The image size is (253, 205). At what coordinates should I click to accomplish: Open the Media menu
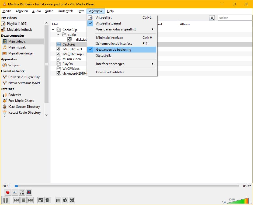7,11
